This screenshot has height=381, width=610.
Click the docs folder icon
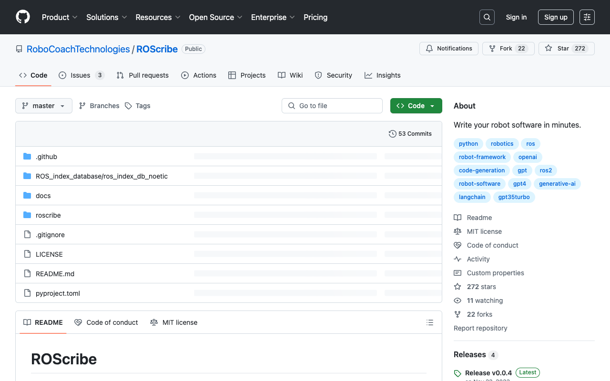pos(27,196)
